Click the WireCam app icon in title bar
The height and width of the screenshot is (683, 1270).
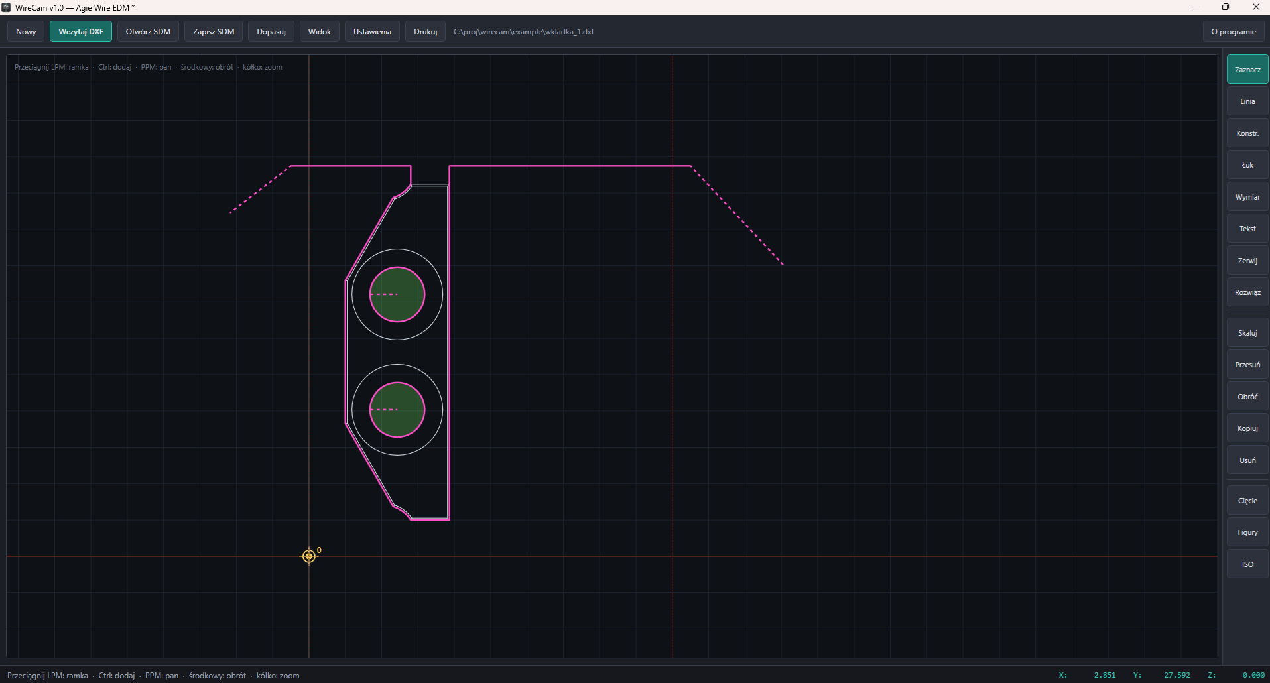[x=6, y=7]
